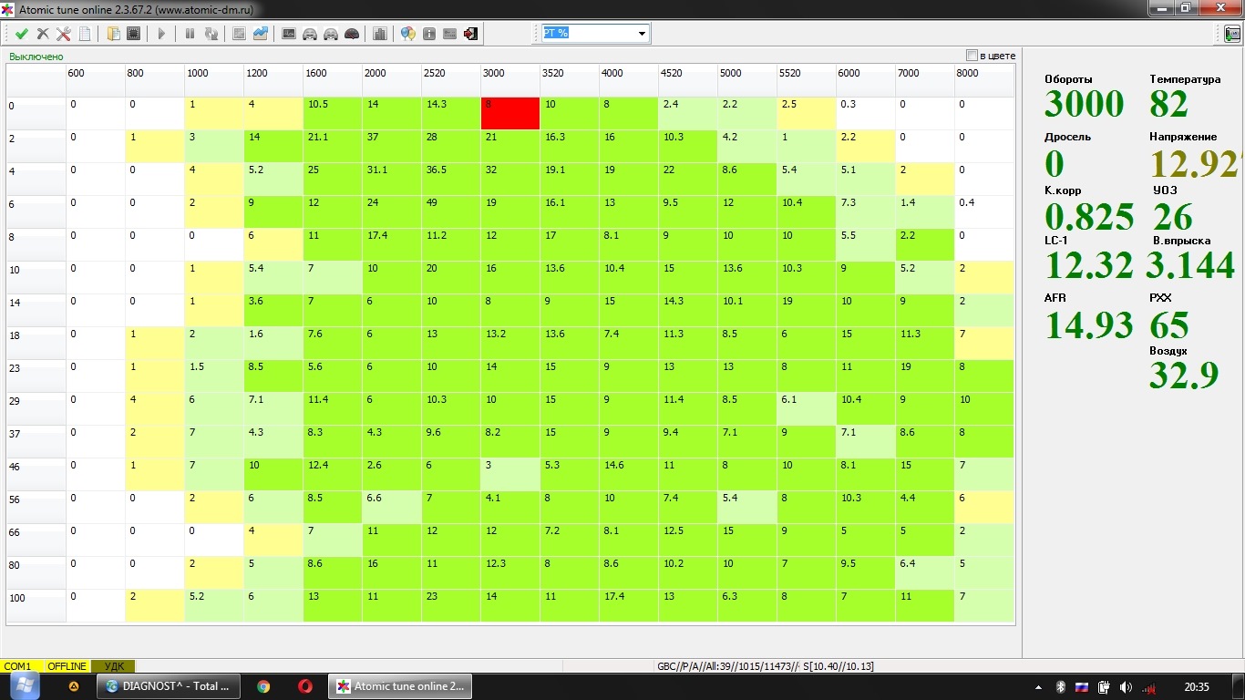
Task: Select the table cell with value 2.6
Action: (x=392, y=474)
